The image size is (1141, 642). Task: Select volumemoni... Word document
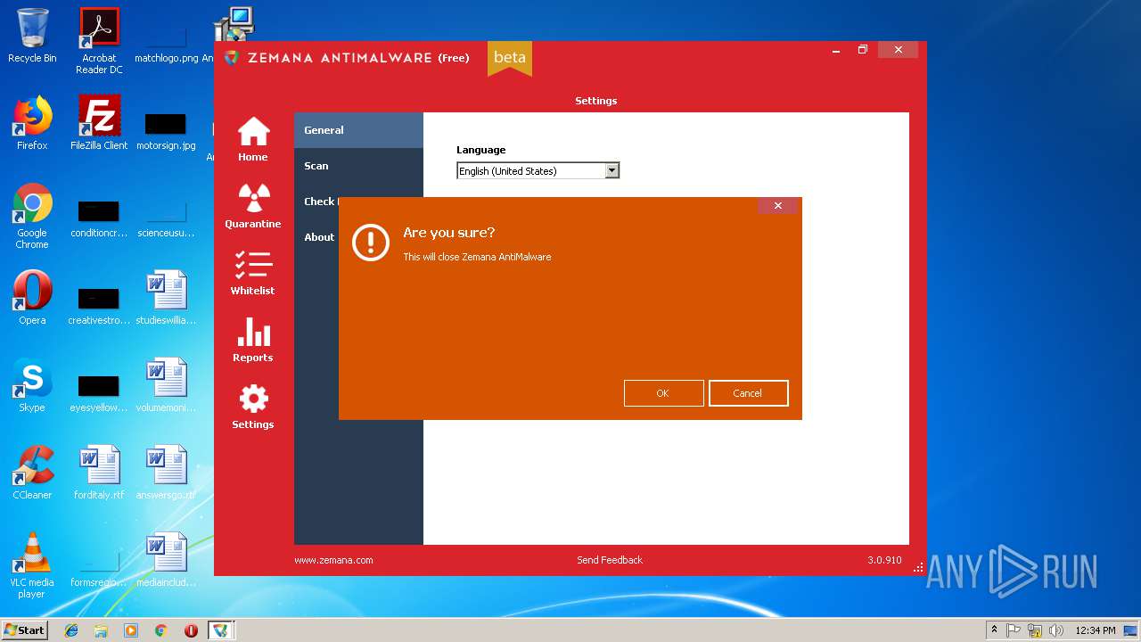[x=166, y=385]
